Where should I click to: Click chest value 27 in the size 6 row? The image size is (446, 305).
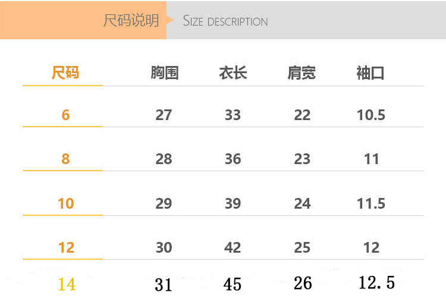[164, 115]
